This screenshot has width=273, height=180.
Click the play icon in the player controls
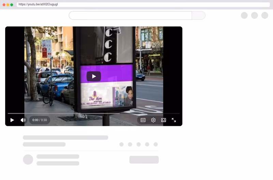(x=12, y=120)
